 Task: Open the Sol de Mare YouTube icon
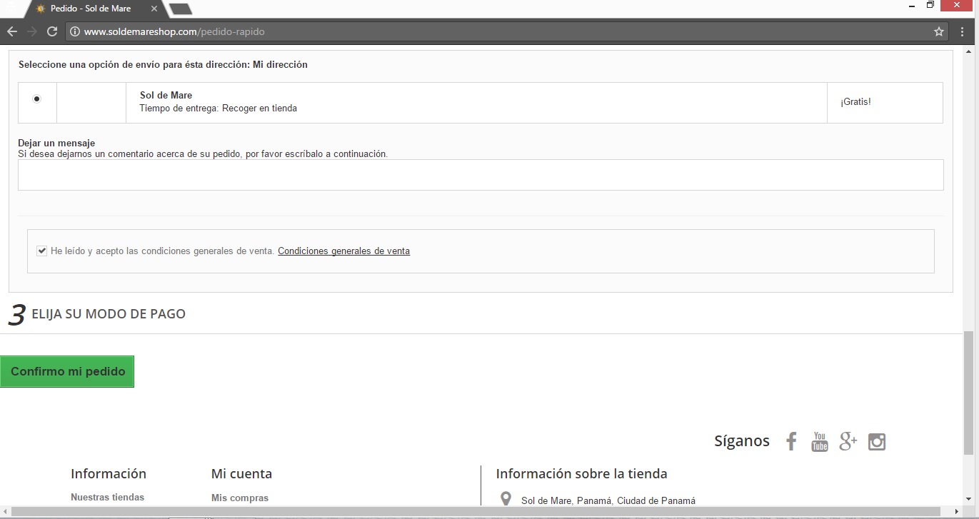click(820, 441)
